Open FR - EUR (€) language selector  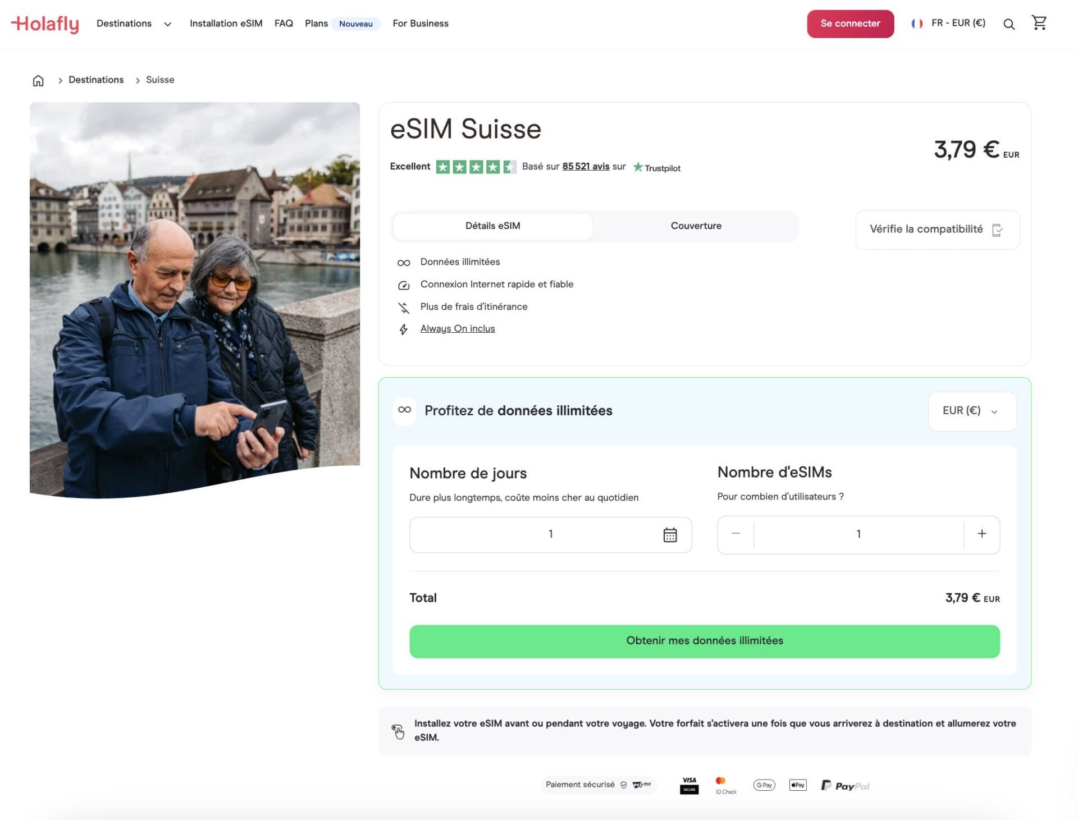[958, 23]
